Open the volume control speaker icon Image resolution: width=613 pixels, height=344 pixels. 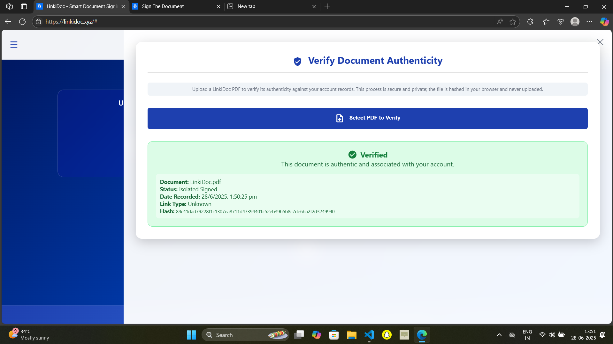[552, 335]
